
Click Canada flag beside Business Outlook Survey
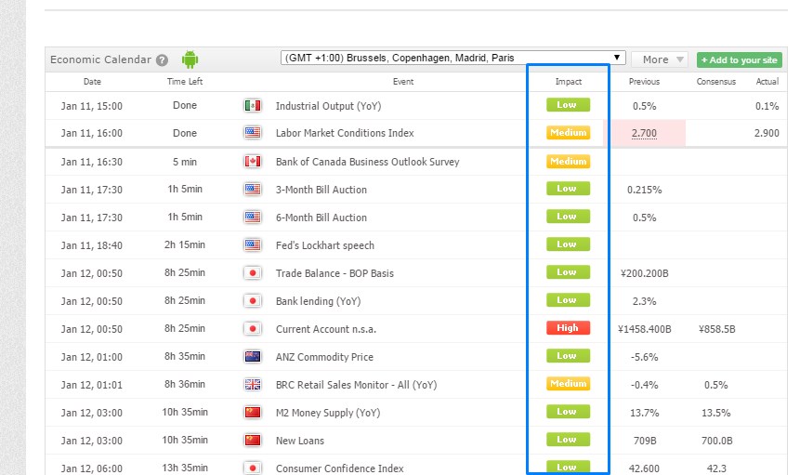click(252, 162)
